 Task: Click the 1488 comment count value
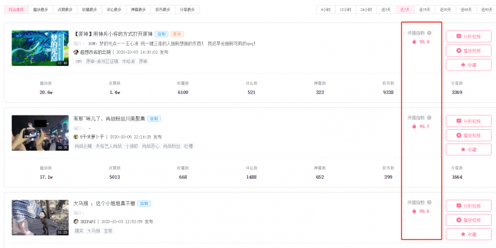pyautogui.click(x=251, y=177)
